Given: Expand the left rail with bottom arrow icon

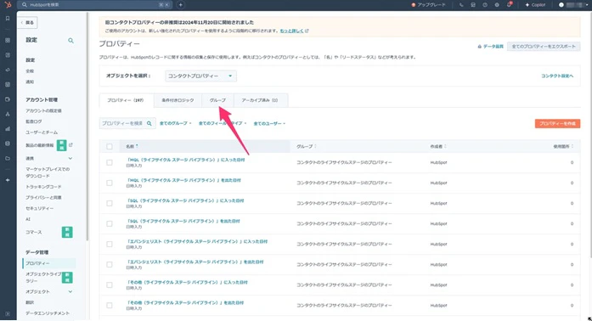Looking at the screenshot, I should [x=8, y=314].
